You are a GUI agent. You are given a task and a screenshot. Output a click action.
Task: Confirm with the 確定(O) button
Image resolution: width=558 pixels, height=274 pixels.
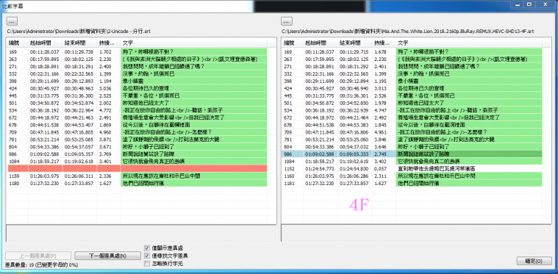(x=534, y=261)
